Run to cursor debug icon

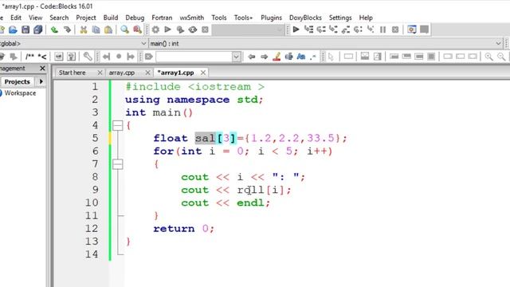tap(308, 29)
